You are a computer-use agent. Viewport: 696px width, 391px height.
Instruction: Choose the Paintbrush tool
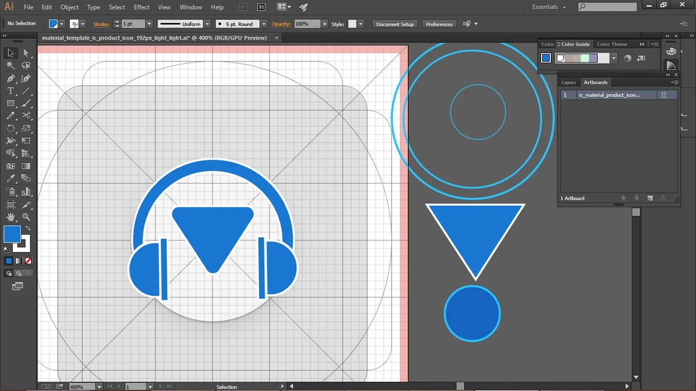click(x=26, y=103)
